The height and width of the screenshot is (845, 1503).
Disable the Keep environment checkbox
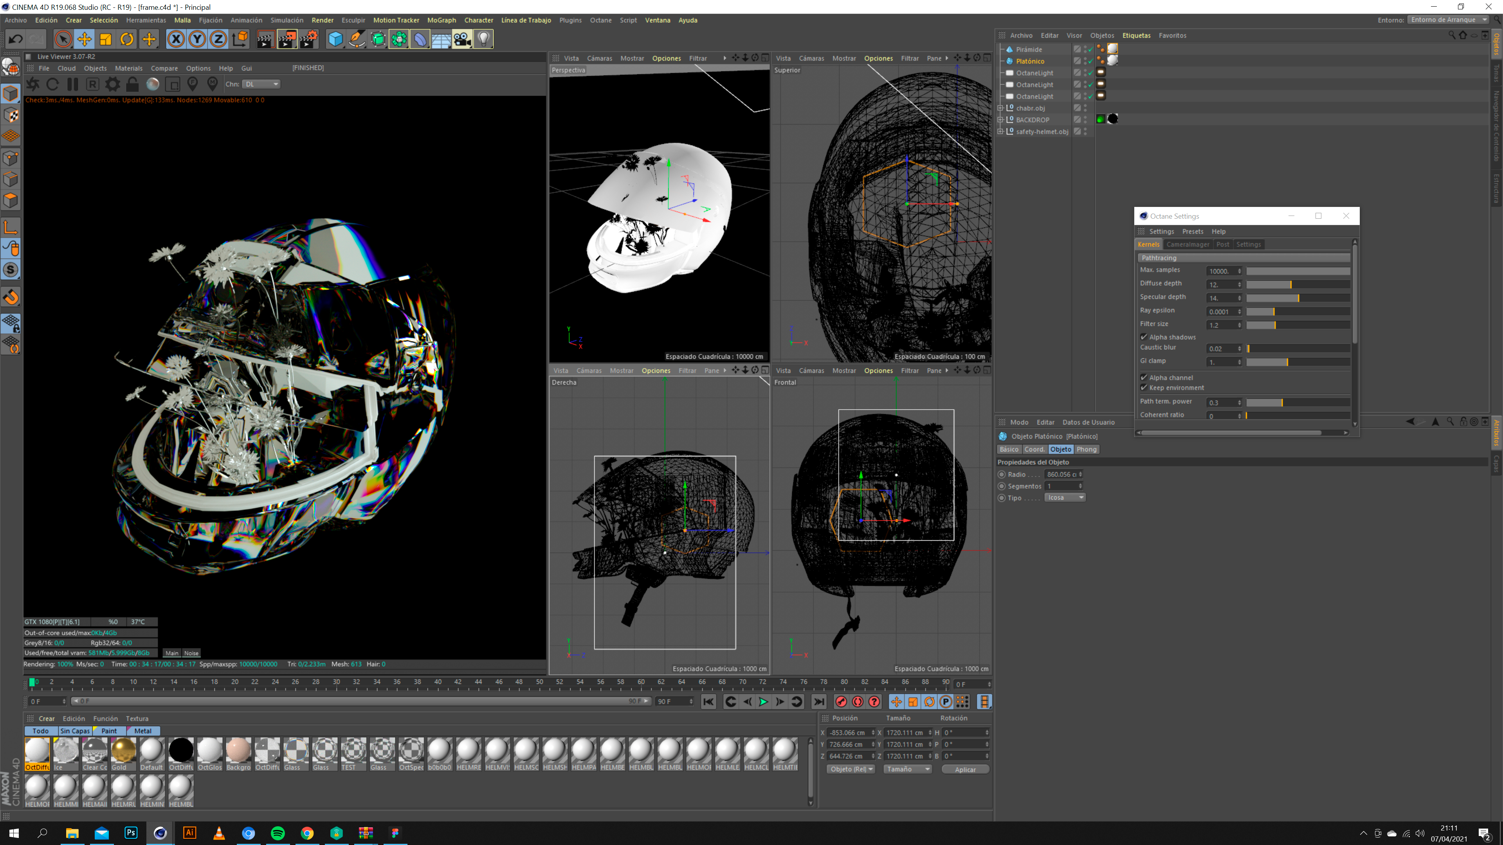(x=1144, y=388)
